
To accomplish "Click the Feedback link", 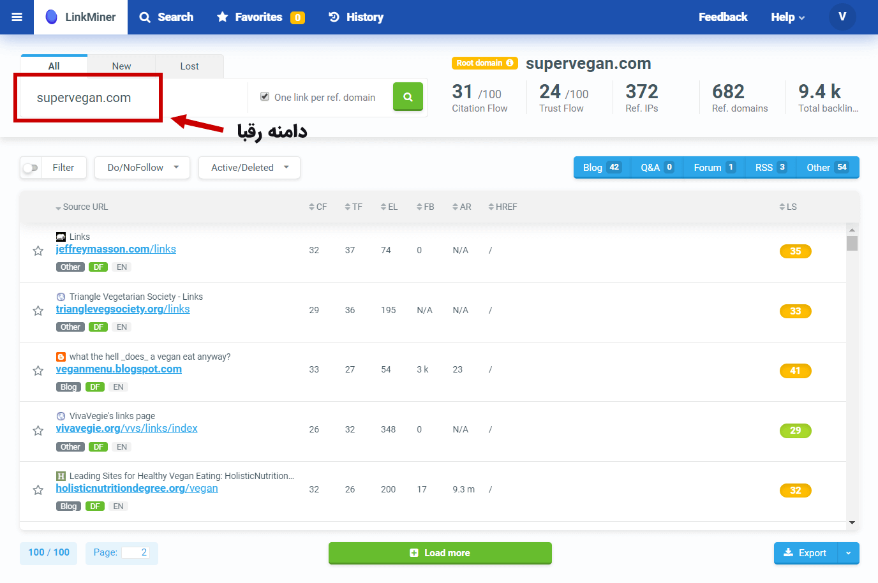I will coord(723,17).
